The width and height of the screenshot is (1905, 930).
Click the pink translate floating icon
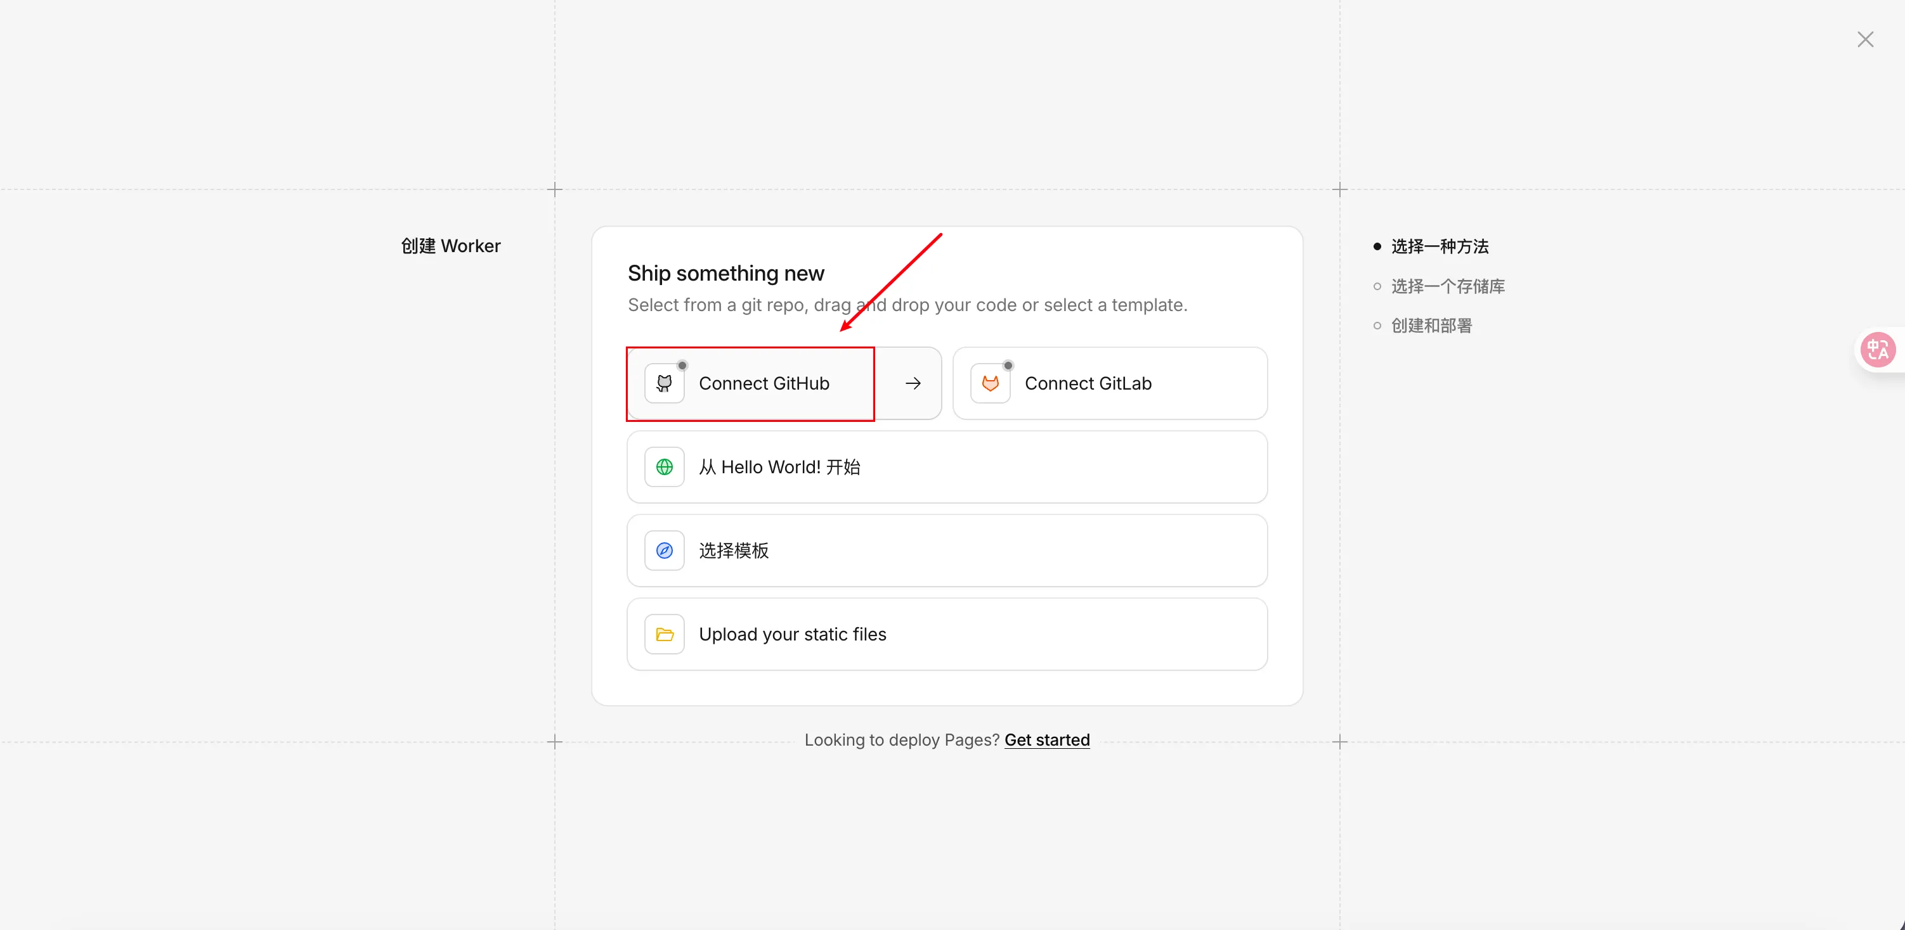pos(1877,350)
